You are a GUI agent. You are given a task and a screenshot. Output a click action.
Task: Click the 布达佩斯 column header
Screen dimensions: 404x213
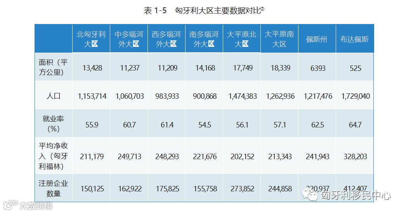[x=355, y=40]
